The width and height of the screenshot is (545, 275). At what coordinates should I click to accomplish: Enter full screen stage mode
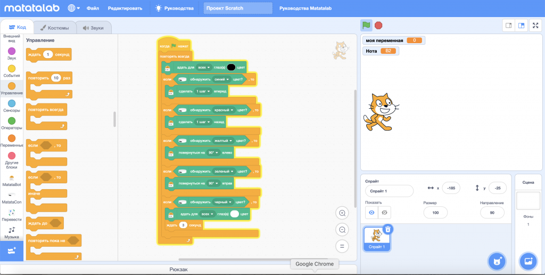point(535,25)
